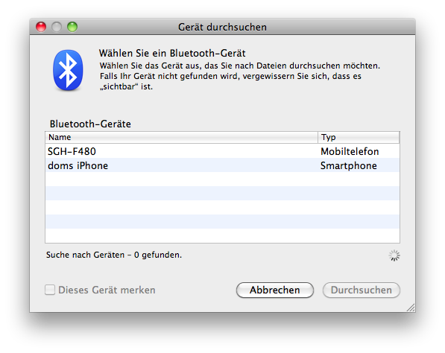Click the Suche nach Geräten status text
Viewport: 445px width, 353px height.
coord(114,255)
